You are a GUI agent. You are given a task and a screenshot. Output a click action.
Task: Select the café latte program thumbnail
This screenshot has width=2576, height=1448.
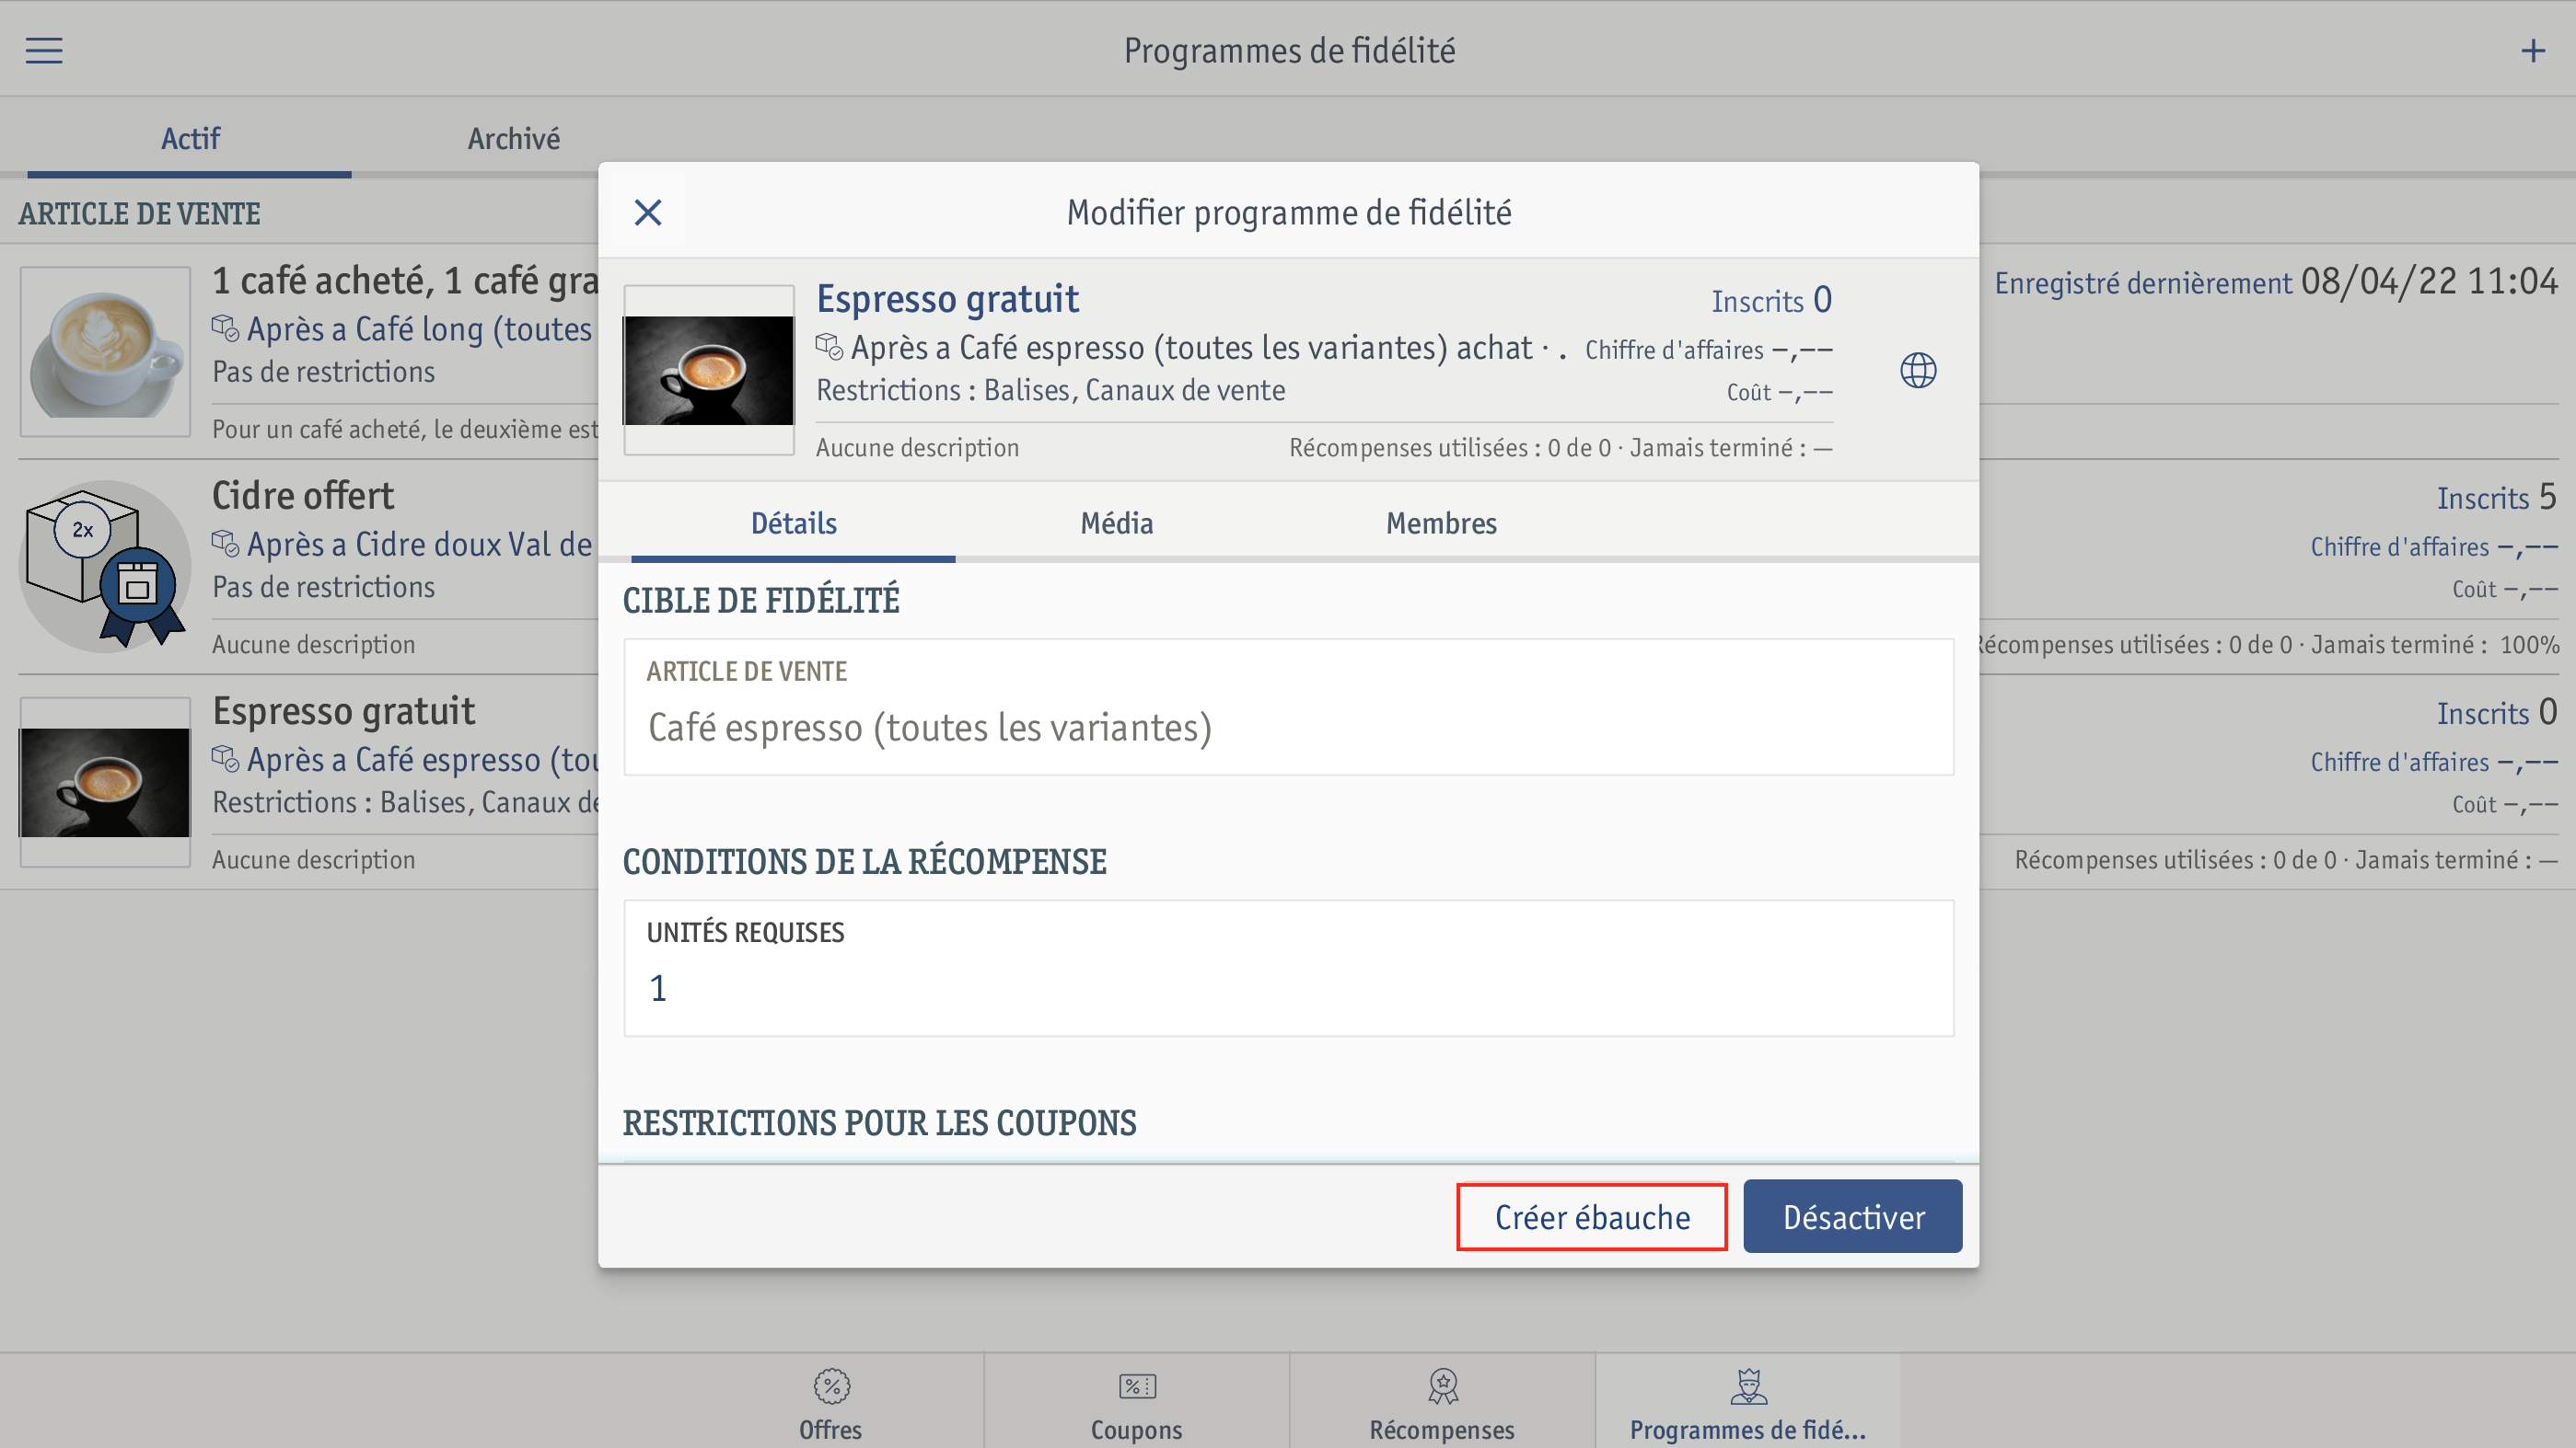point(105,351)
